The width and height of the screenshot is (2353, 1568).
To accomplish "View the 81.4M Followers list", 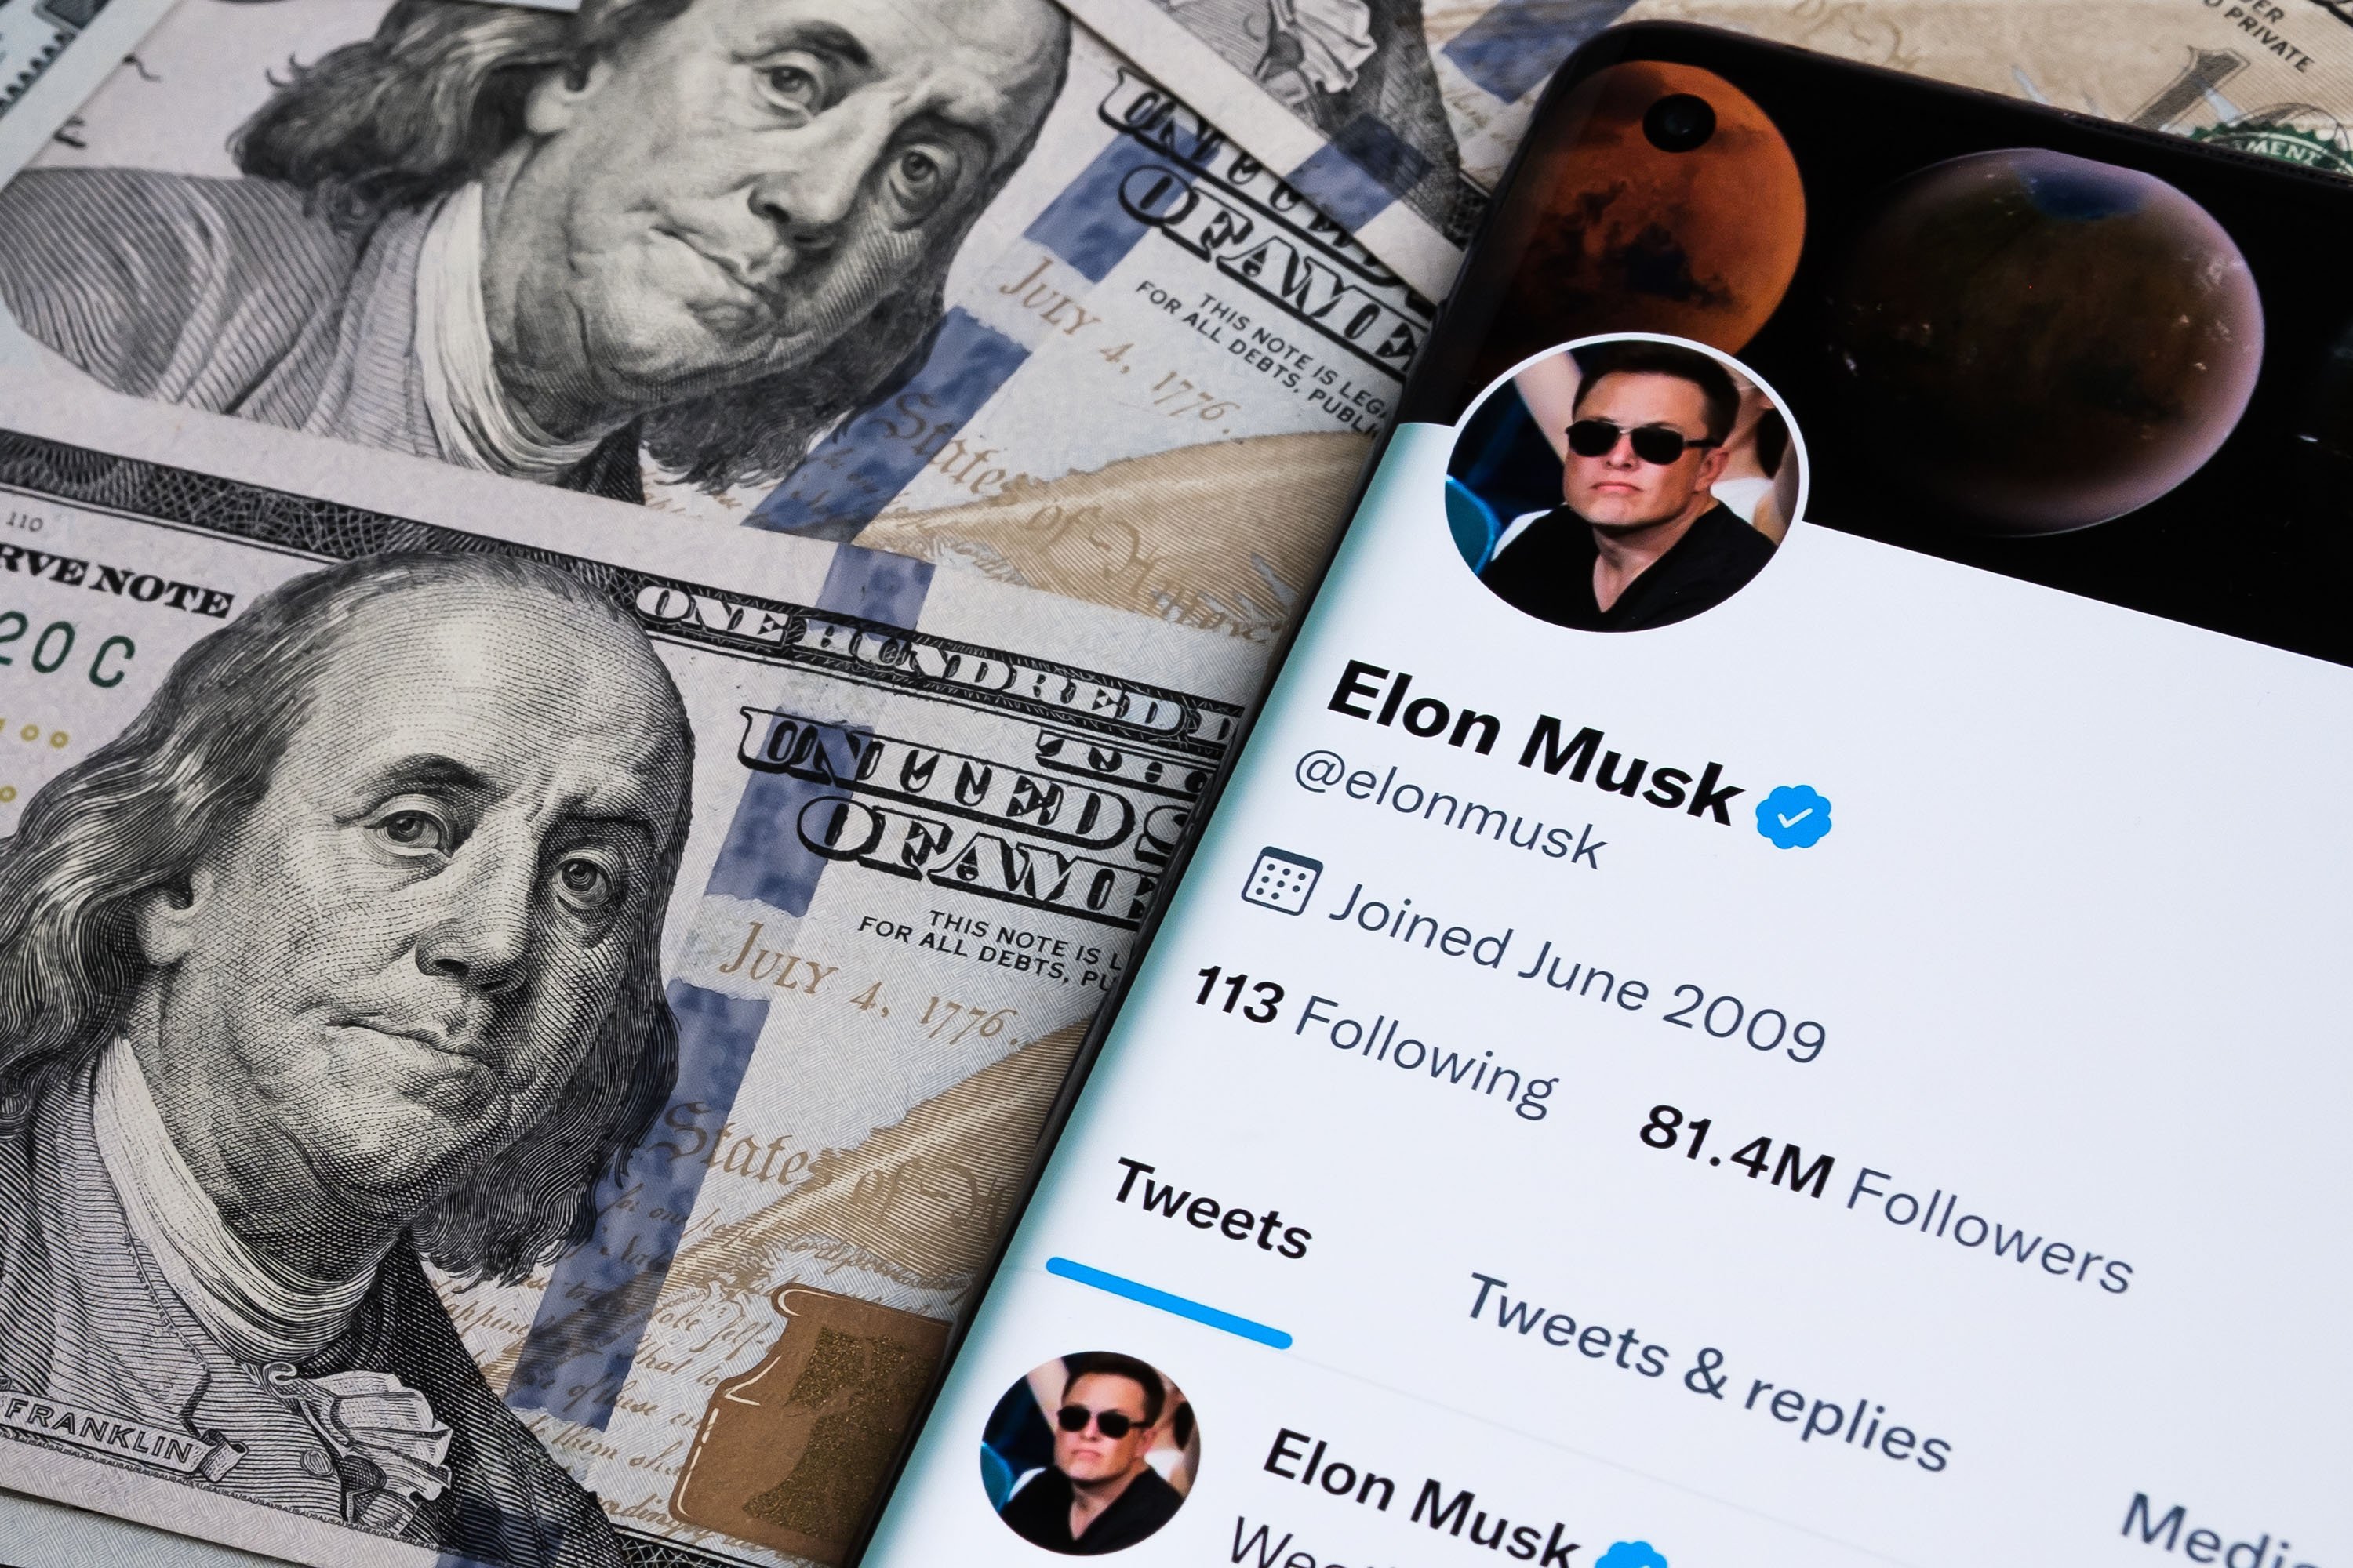I will pos(1885,1198).
